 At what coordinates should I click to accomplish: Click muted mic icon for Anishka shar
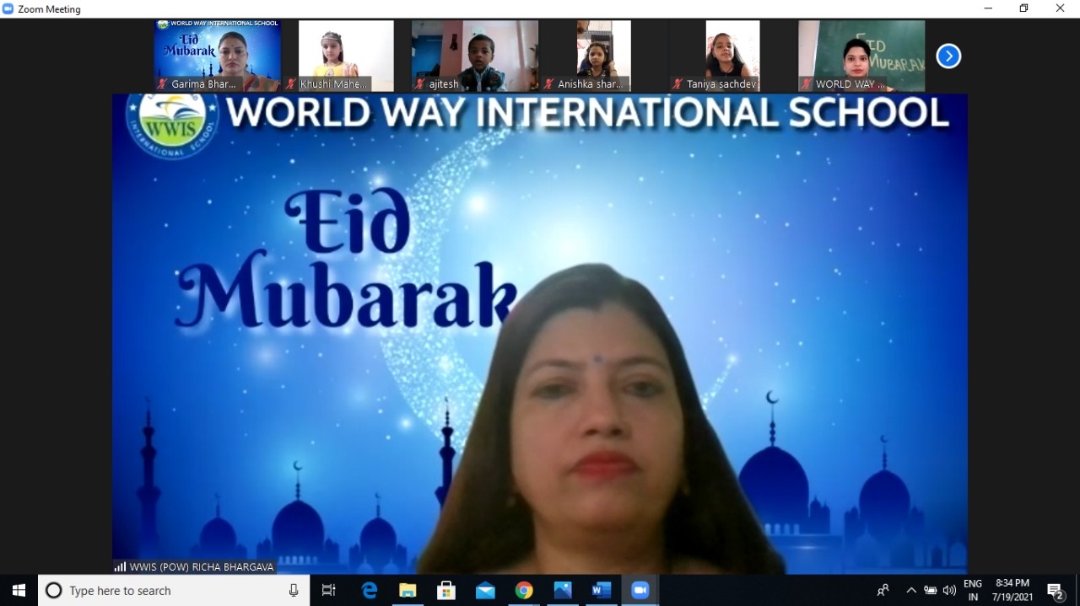pyautogui.click(x=549, y=84)
